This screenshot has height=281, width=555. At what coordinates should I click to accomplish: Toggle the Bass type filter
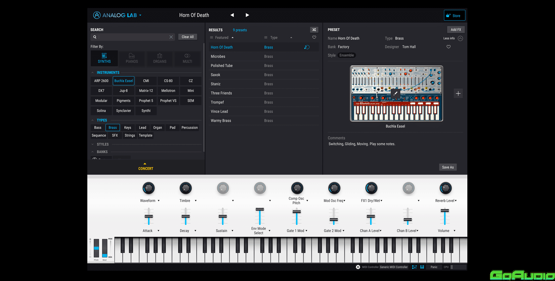(x=98, y=127)
